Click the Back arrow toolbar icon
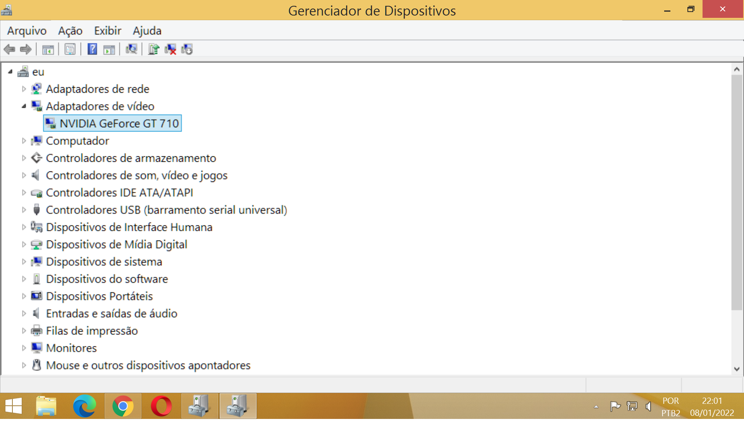 click(x=9, y=49)
